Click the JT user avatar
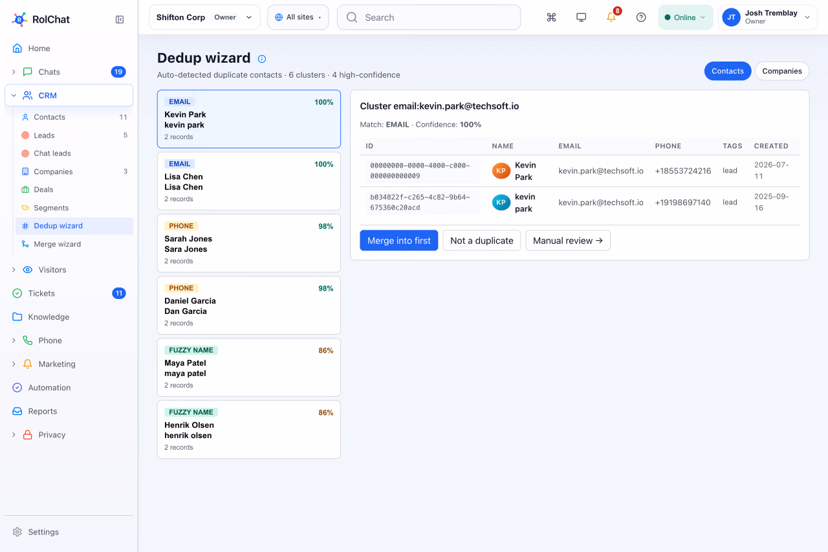 pos(732,17)
